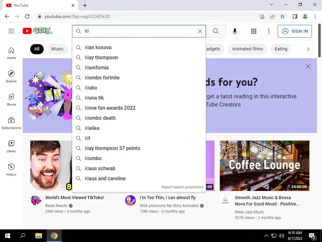Pick 'klailea' suggestion

(x=139, y=128)
